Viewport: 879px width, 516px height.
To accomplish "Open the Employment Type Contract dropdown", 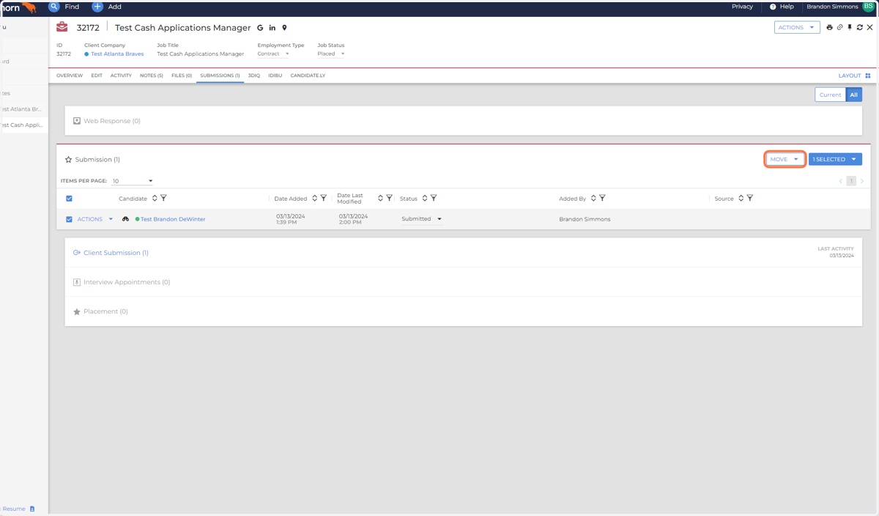I will tap(273, 54).
